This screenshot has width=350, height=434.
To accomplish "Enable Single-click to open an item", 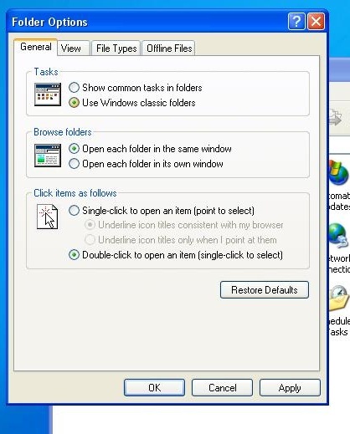I will click(162, 211).
